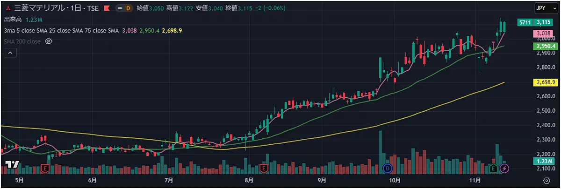Click the purple lightning event marker
Viewport: 561px width, 189px height.
point(505,168)
